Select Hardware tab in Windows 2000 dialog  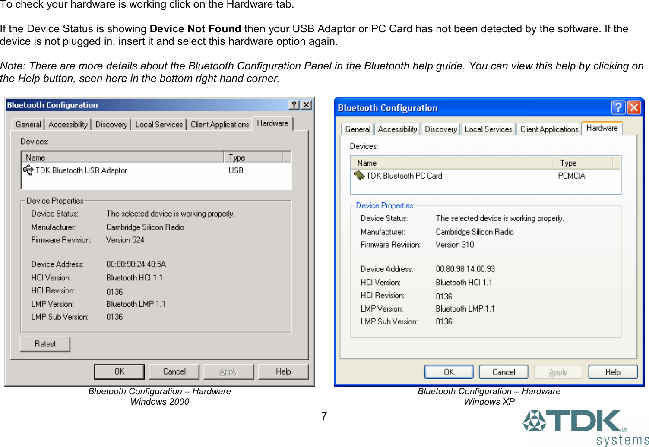272,123
